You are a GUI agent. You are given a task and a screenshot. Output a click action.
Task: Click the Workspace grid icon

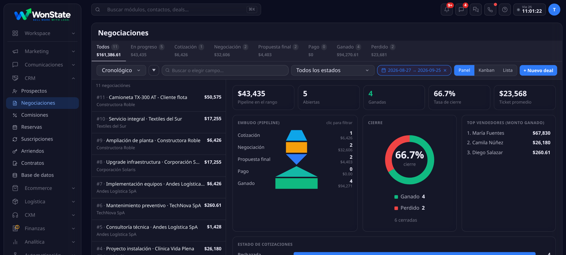[x=15, y=33]
